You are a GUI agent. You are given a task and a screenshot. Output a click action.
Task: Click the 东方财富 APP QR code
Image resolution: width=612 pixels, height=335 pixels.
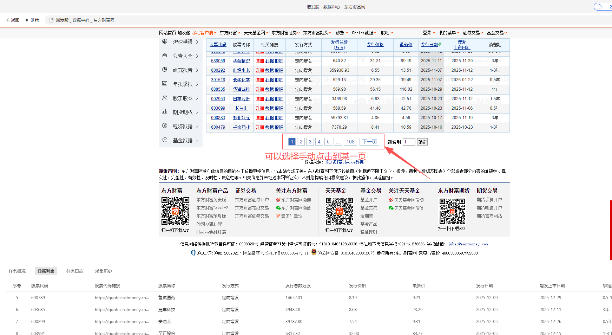[x=175, y=211]
